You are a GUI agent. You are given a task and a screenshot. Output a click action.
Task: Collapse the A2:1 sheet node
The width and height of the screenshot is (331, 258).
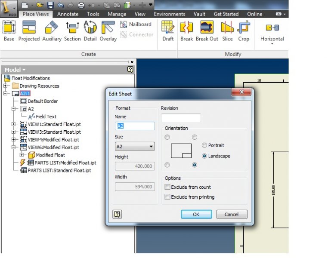[x=6, y=93]
